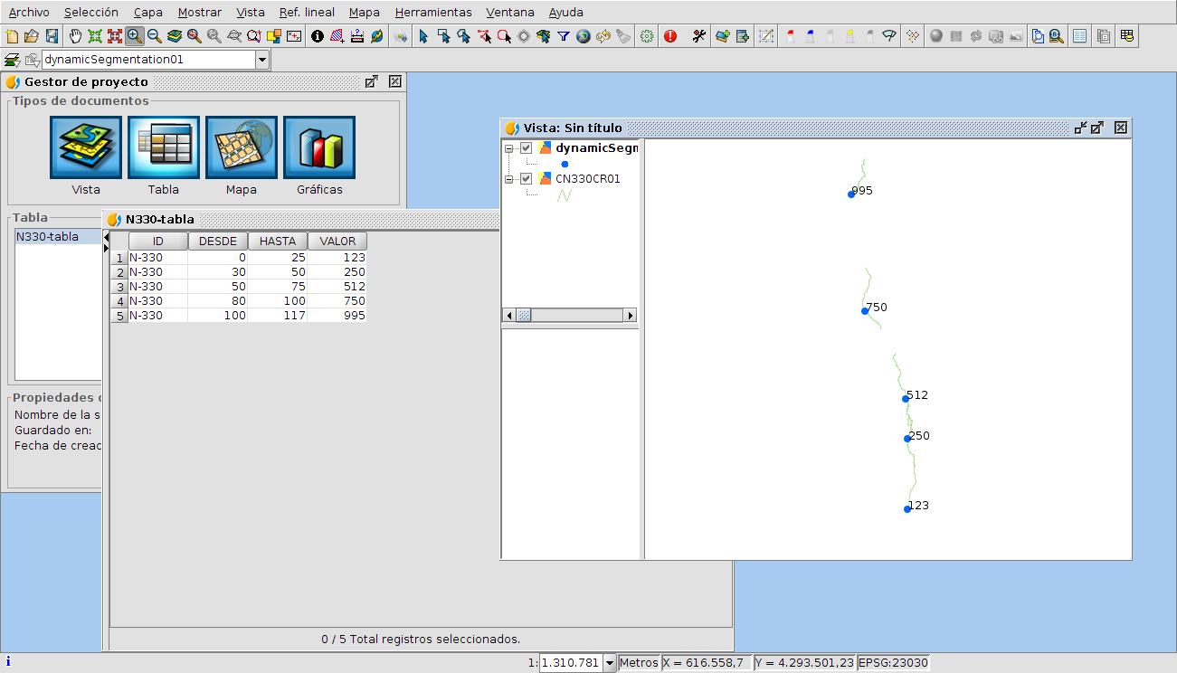Screen dimensions: 1177x673
Task: Click the Information (i) tool icon
Action: [318, 36]
